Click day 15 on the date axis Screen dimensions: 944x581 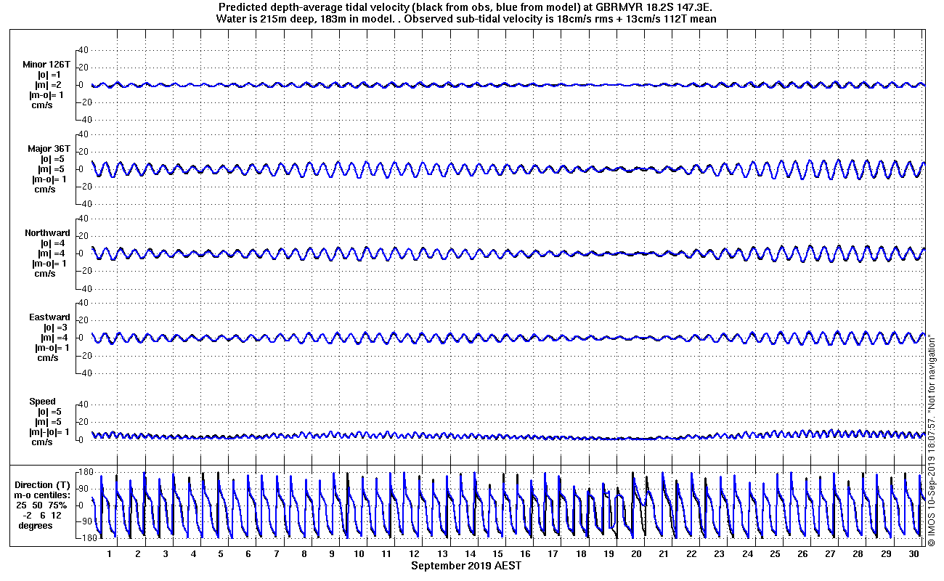(497, 553)
